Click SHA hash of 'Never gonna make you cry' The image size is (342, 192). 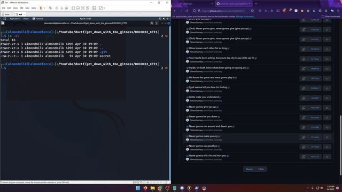[315, 137]
